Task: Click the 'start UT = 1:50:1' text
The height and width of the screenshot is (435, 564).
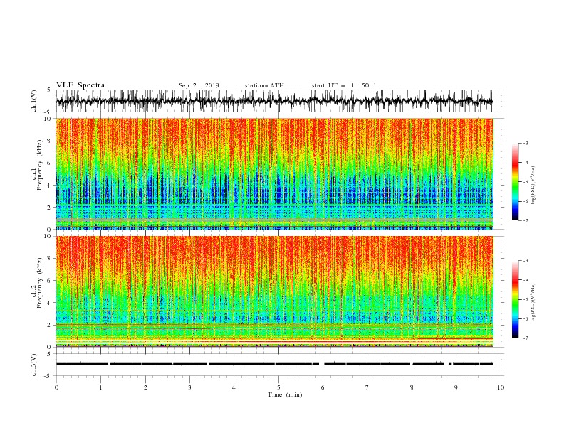Action: coord(344,85)
